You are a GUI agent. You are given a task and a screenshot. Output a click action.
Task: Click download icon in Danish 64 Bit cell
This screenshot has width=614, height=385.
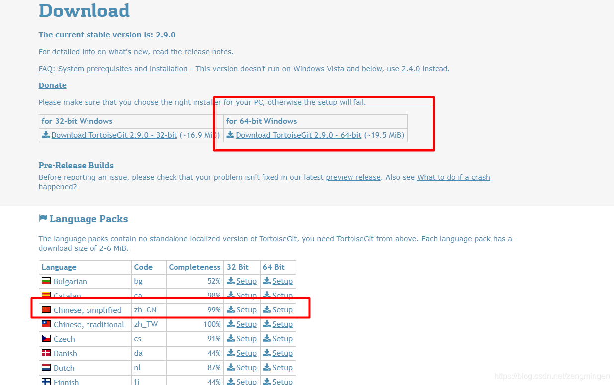click(x=267, y=353)
